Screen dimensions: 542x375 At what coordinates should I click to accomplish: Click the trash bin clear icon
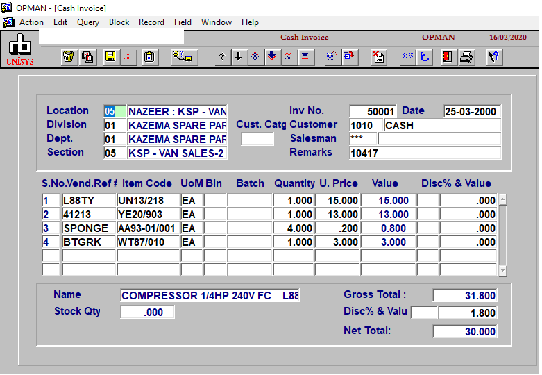(x=69, y=57)
